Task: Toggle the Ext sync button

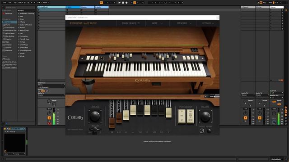Action: (x=10, y=3)
